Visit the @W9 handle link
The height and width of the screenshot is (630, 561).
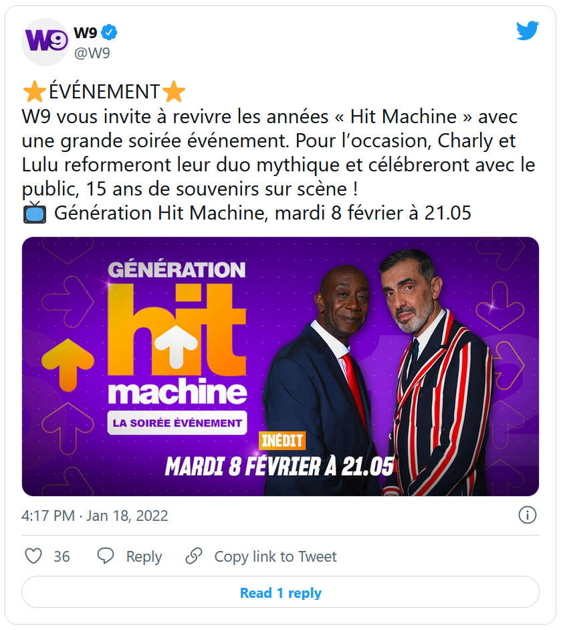tap(92, 54)
